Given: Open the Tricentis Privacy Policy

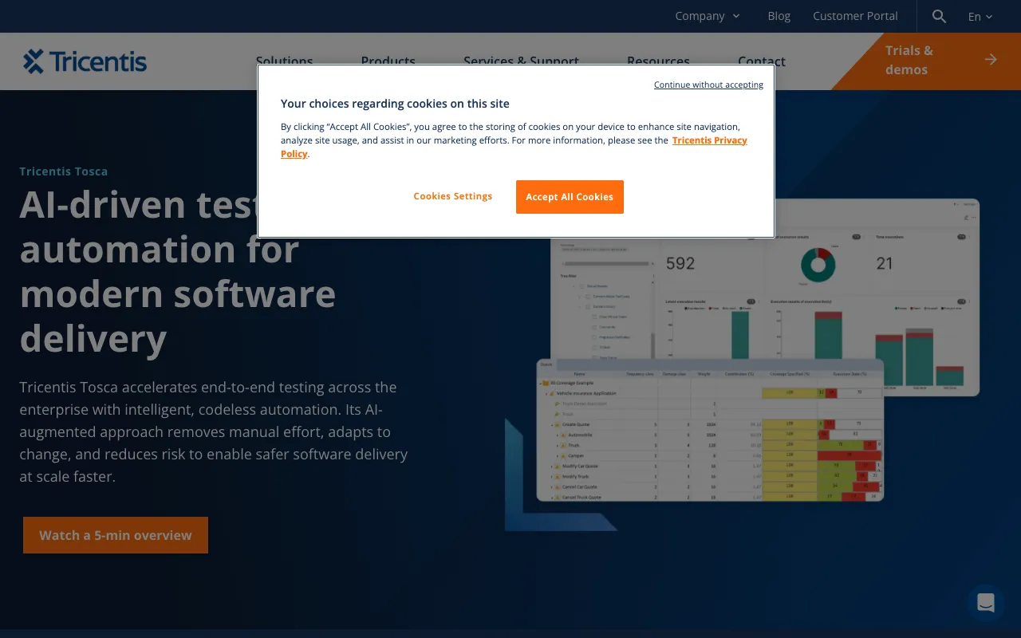Looking at the screenshot, I should click(x=709, y=140).
